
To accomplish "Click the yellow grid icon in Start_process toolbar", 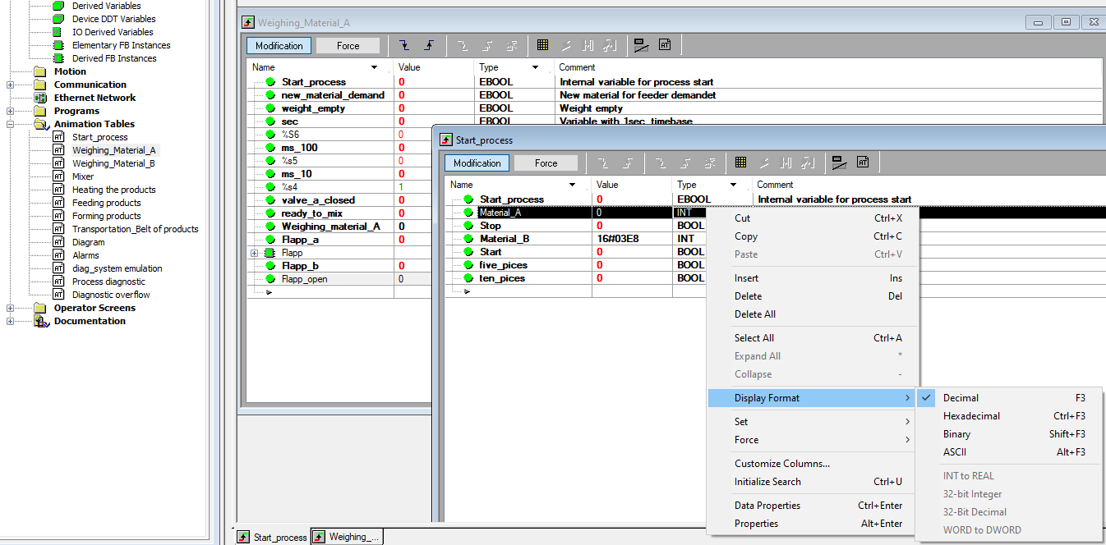I will (740, 163).
